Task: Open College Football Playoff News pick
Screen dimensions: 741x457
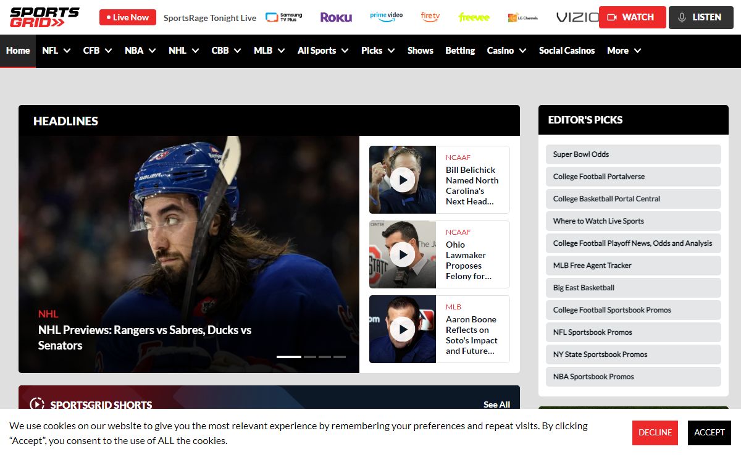Action: tap(634, 243)
